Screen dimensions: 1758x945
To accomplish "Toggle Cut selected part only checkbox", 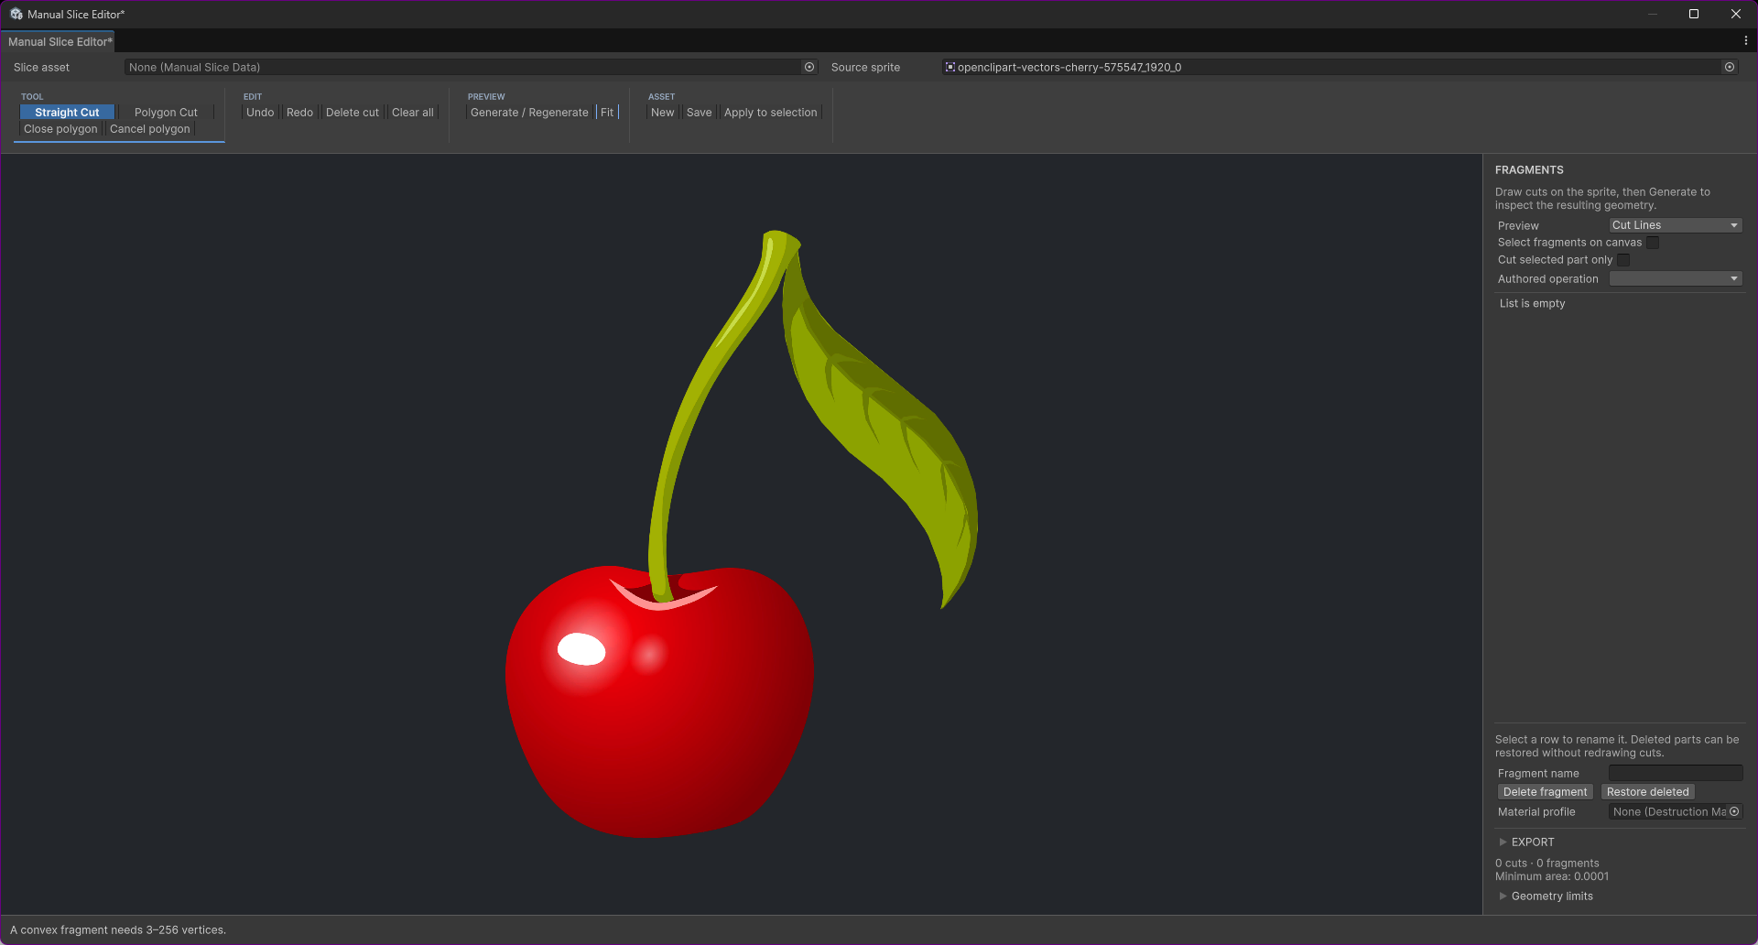I will pos(1623,260).
